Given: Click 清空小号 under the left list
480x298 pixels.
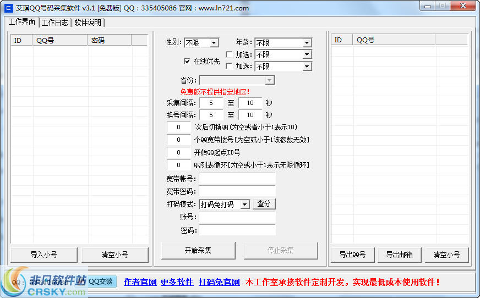Looking at the screenshot, I should [x=115, y=255].
